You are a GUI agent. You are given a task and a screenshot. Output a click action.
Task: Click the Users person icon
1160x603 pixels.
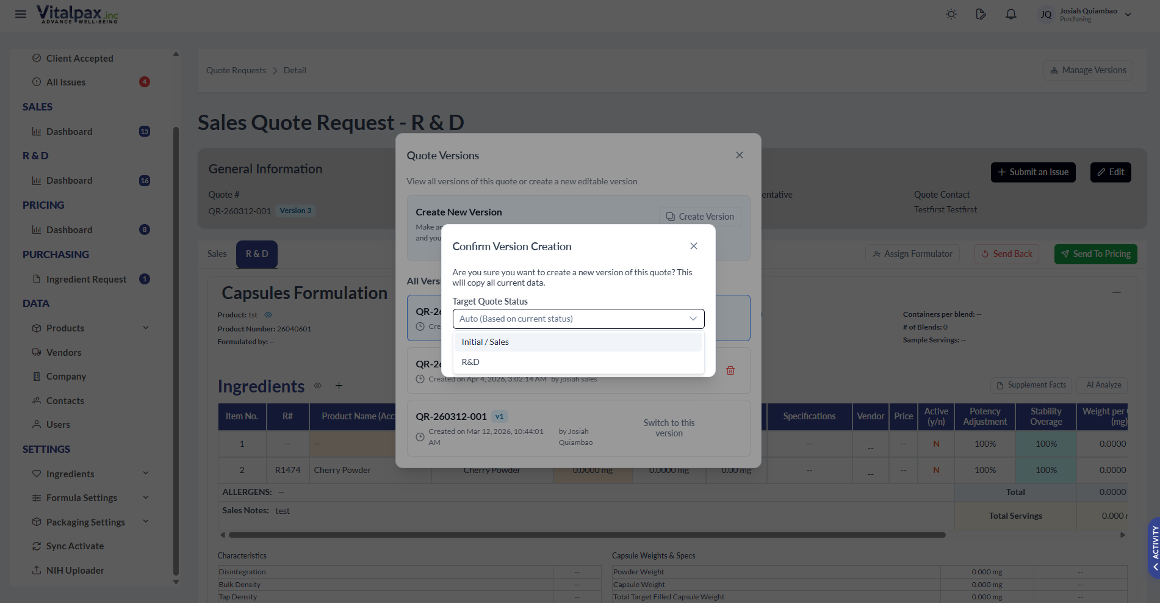pos(37,424)
